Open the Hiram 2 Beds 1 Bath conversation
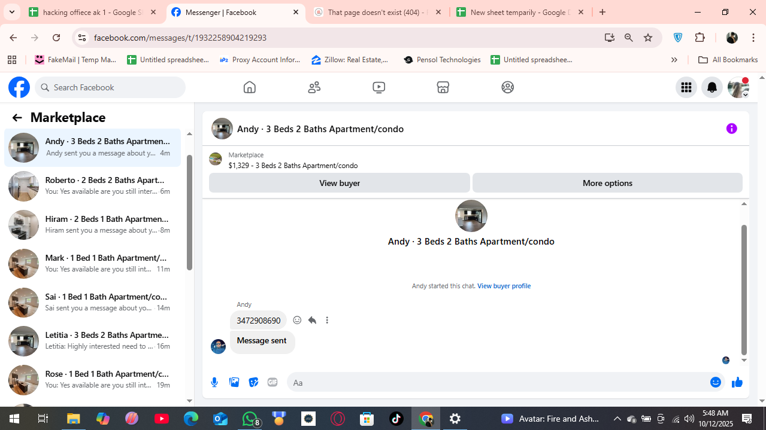766x430 pixels. tap(93, 225)
